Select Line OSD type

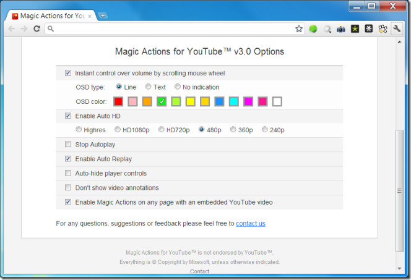tap(119, 87)
